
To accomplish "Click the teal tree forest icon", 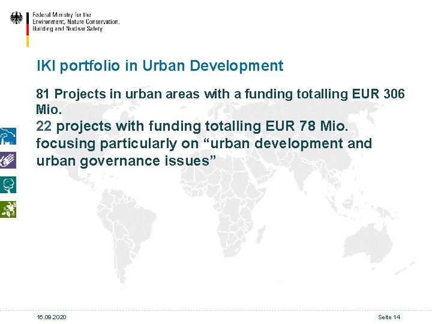I will click(8, 185).
